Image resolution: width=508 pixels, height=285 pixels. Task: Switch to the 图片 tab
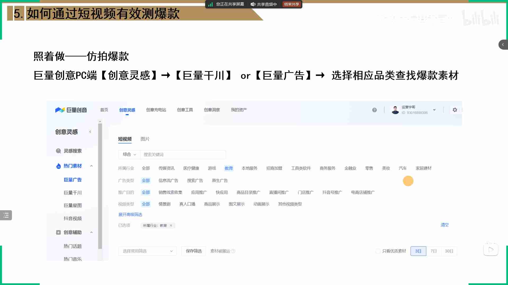[145, 139]
